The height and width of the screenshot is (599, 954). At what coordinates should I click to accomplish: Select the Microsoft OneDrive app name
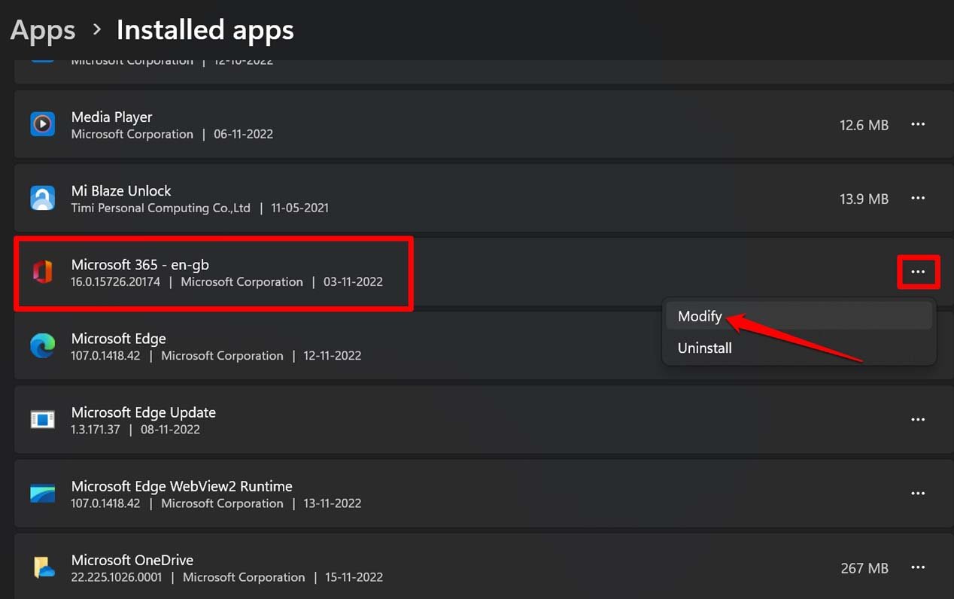tap(132, 560)
